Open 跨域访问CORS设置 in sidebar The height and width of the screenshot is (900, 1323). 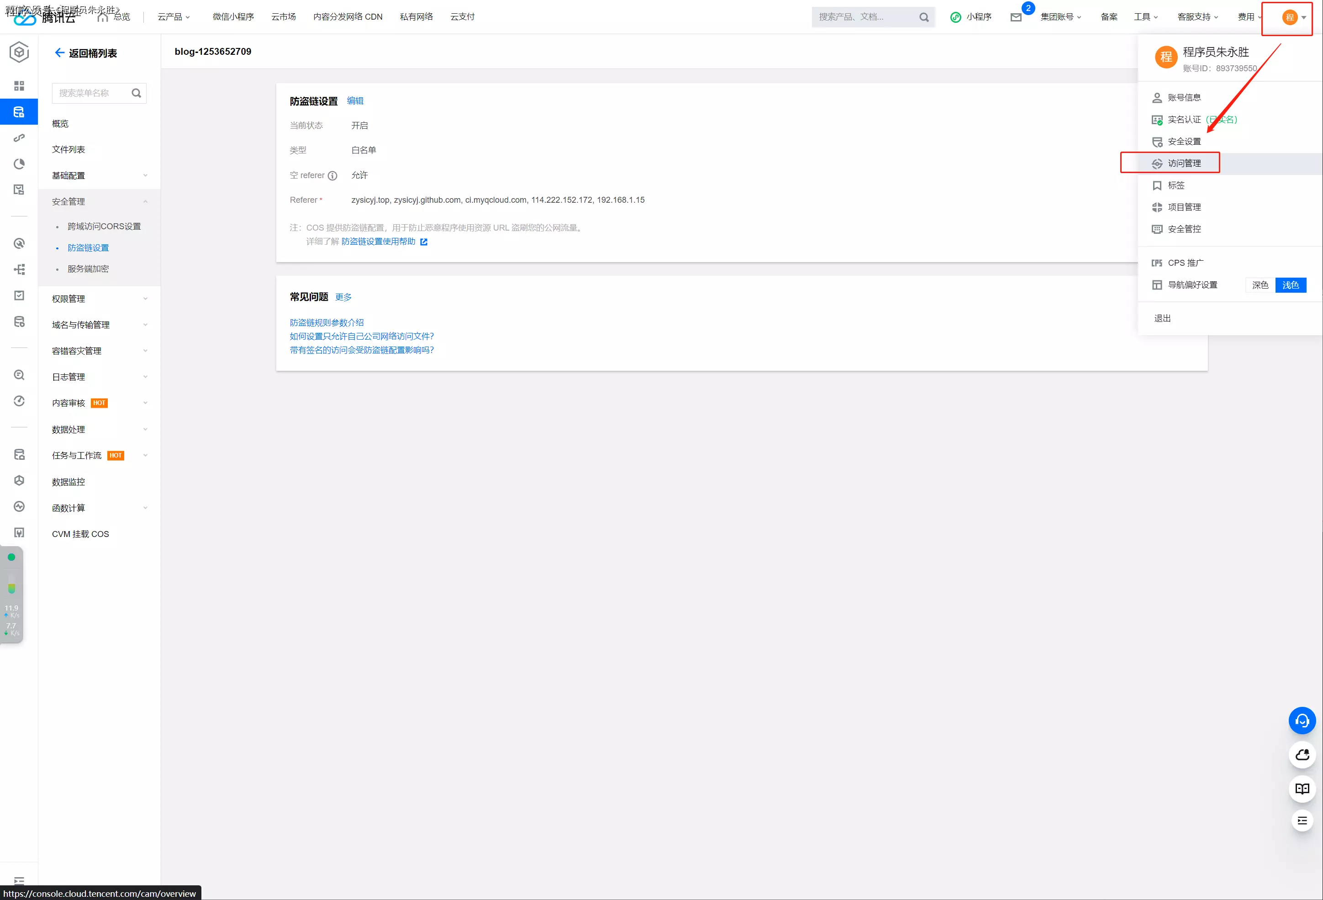(x=104, y=226)
